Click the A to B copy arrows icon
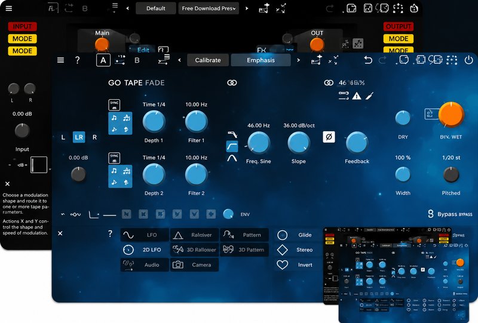The width and height of the screenshot is (478, 323). click(x=120, y=60)
